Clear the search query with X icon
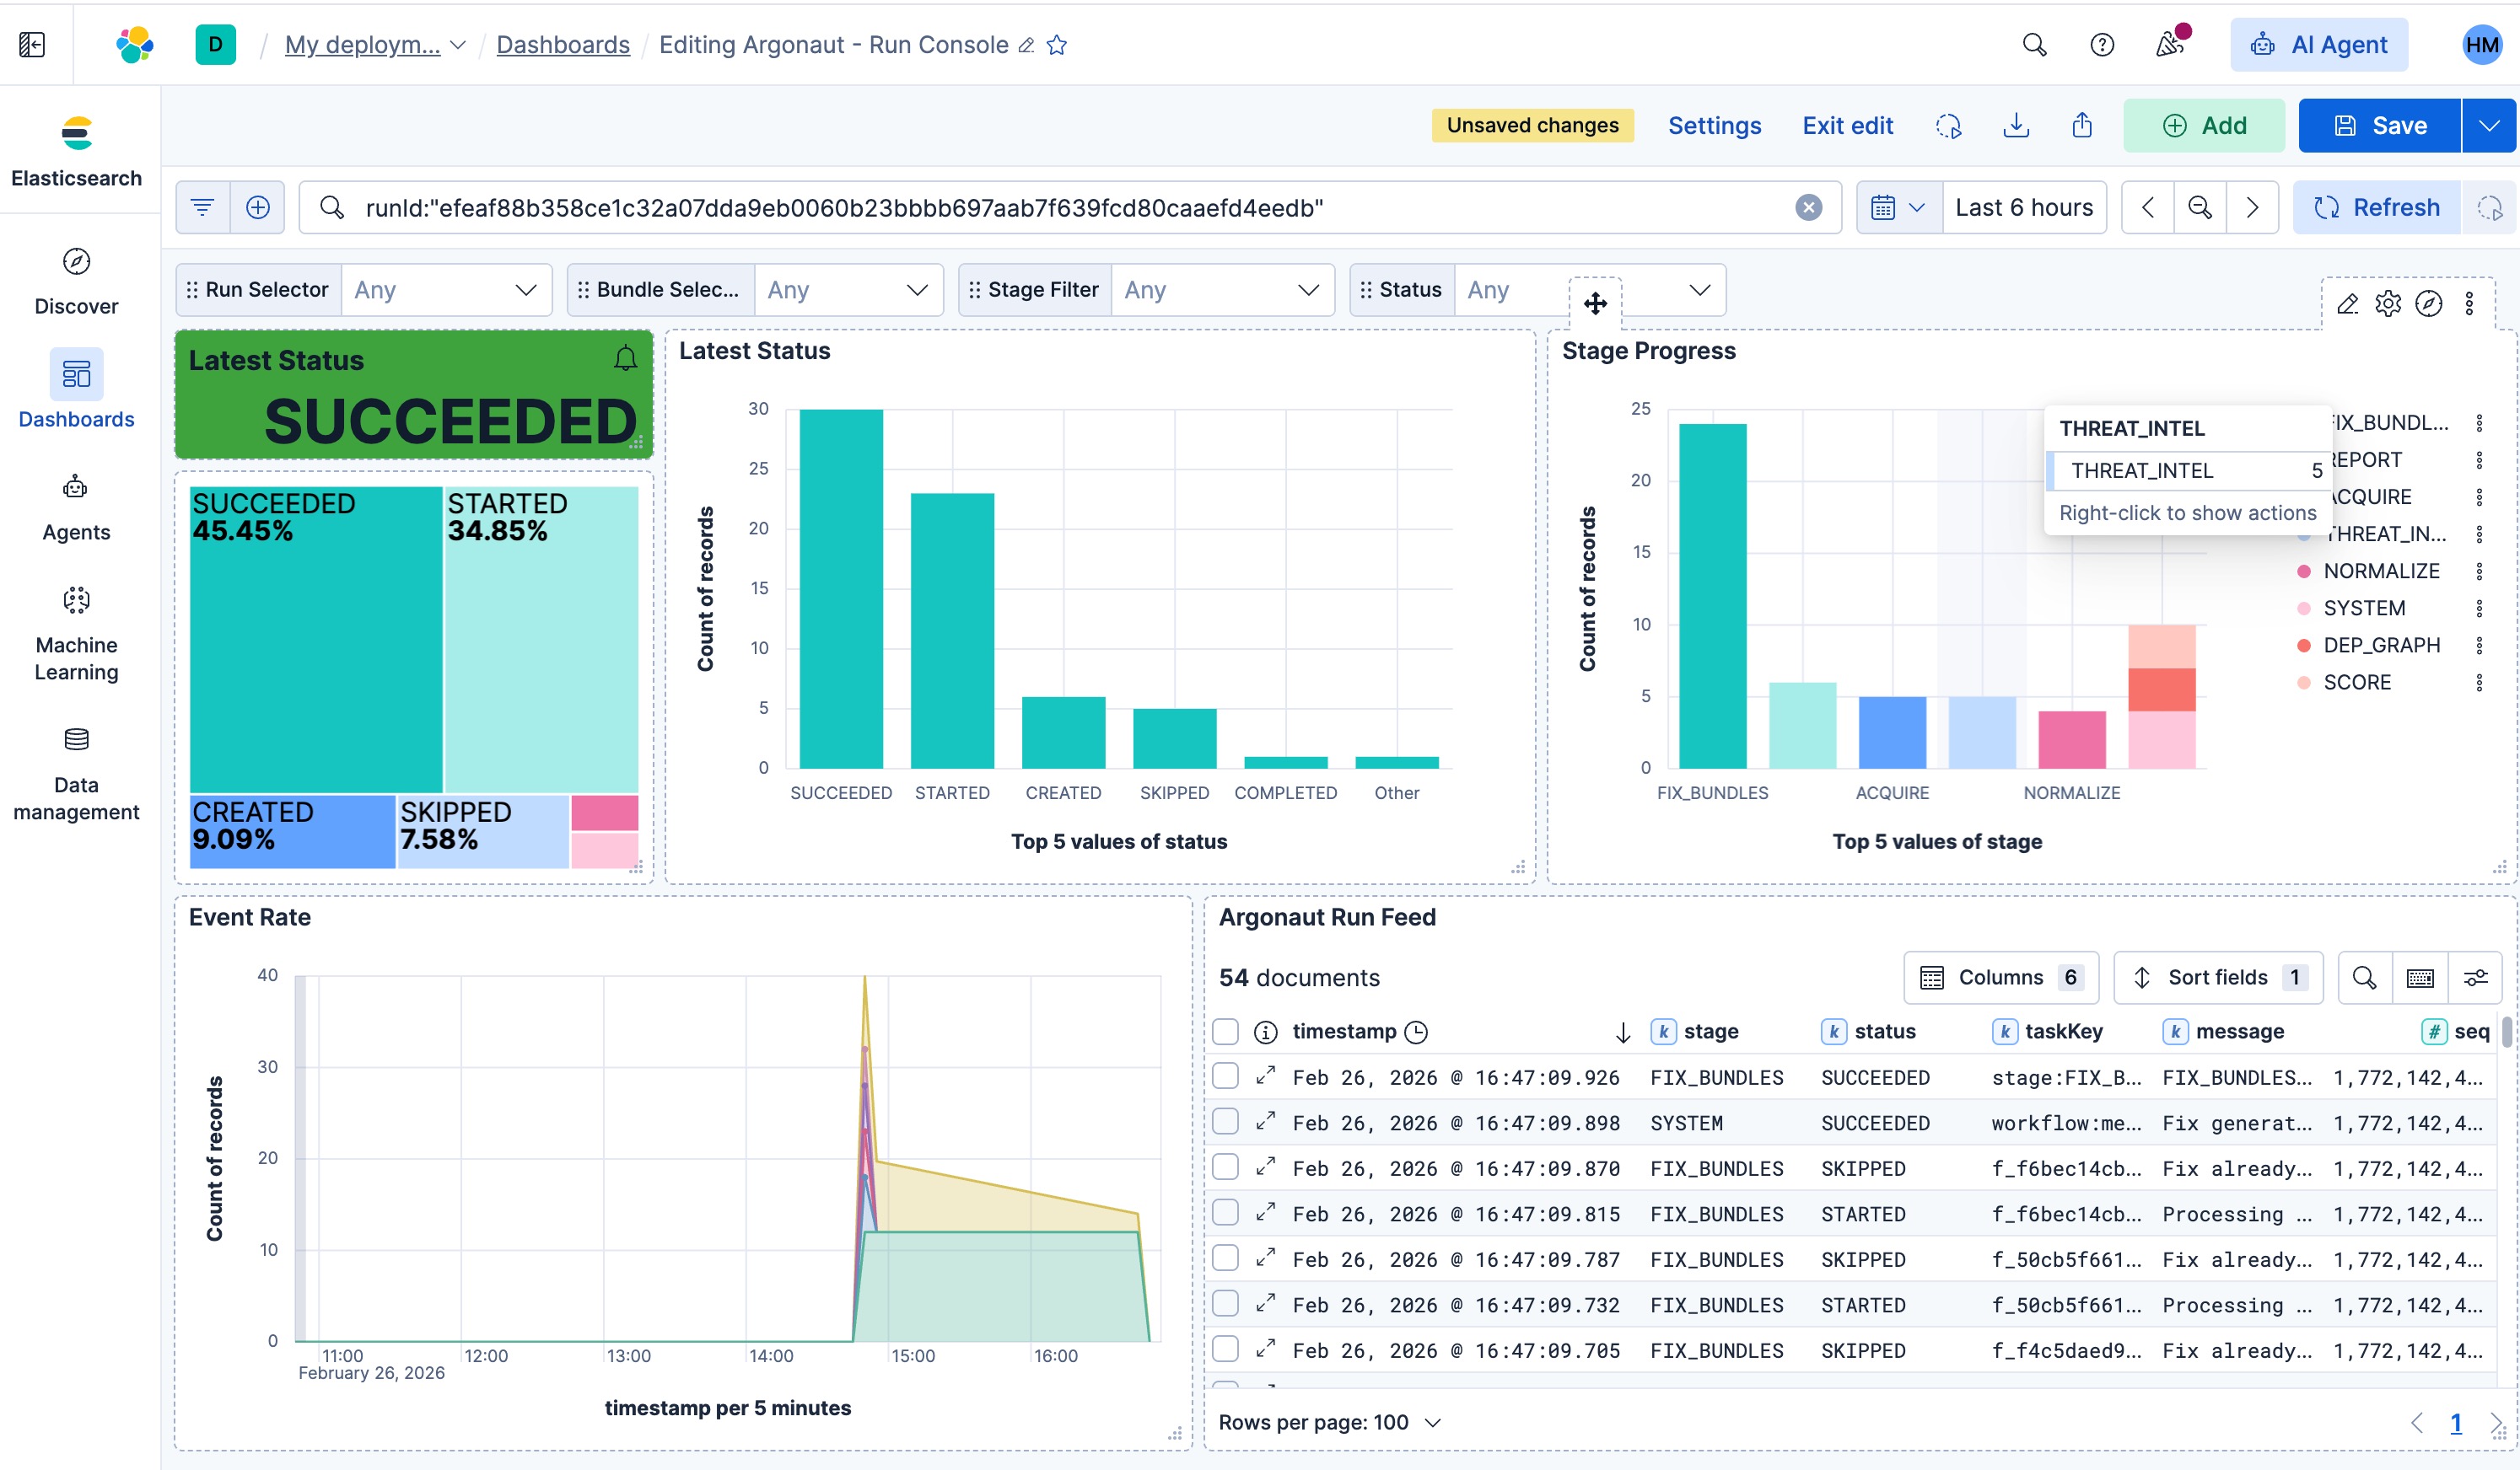 click(1808, 208)
